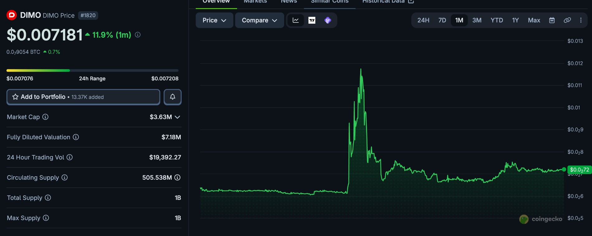Open the 24 Hour Trading Vol info icon
The width and height of the screenshot is (592, 236).
pos(70,157)
